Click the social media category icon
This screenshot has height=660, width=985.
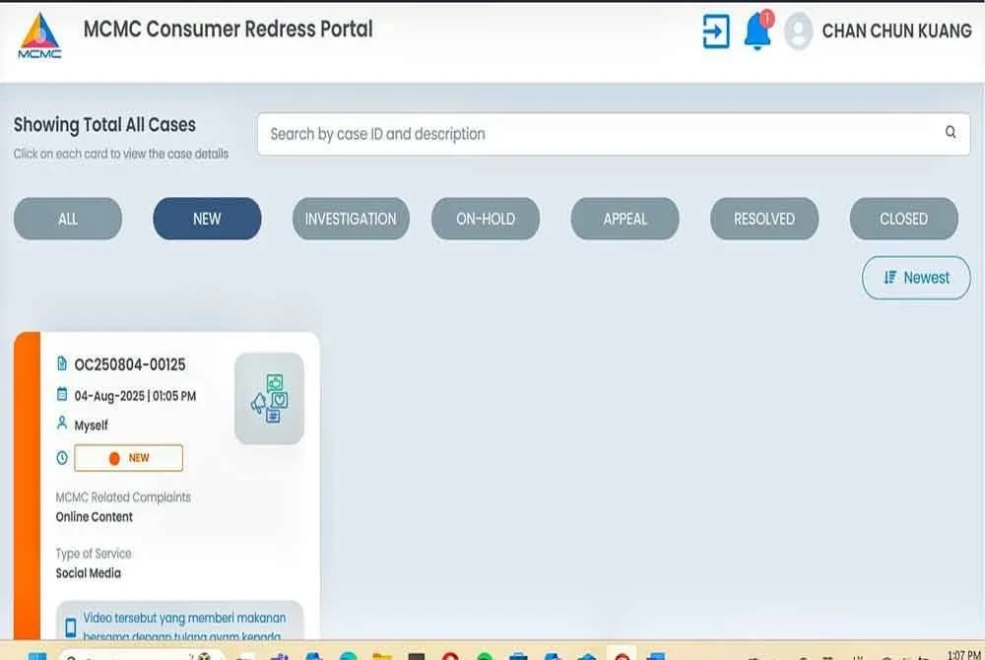[x=269, y=398]
